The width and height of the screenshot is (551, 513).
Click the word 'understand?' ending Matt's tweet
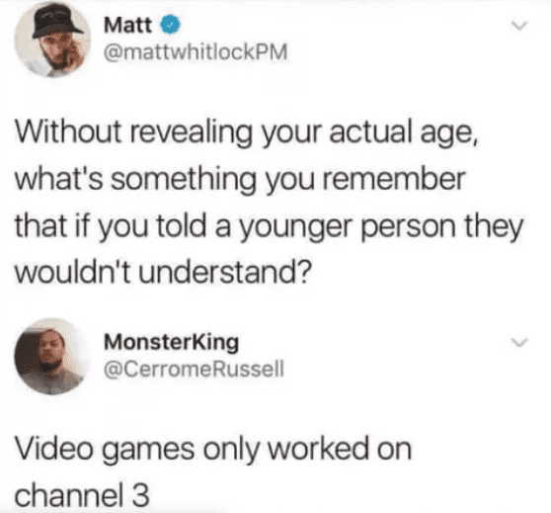tap(225, 273)
